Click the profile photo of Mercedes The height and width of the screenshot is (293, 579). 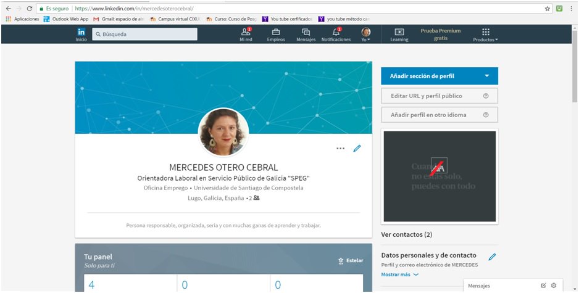click(x=223, y=132)
